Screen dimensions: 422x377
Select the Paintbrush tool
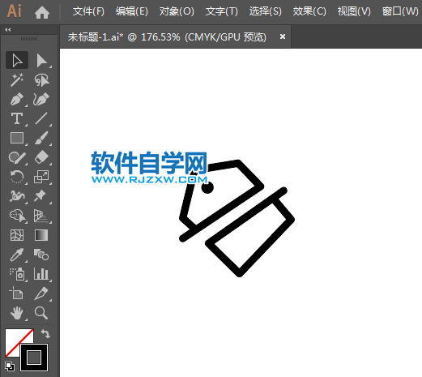41,138
